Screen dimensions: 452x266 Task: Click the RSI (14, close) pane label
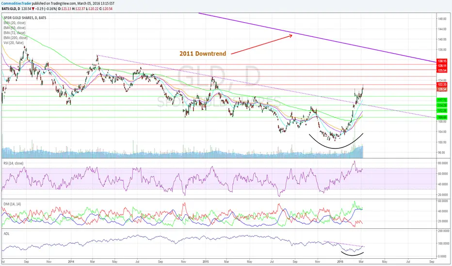pyautogui.click(x=13, y=163)
